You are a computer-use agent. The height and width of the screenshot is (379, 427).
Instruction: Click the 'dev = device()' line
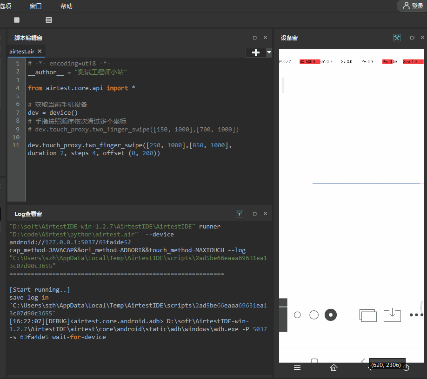pos(53,112)
